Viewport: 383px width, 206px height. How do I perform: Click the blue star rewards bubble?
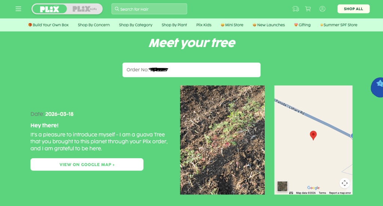tap(377, 87)
